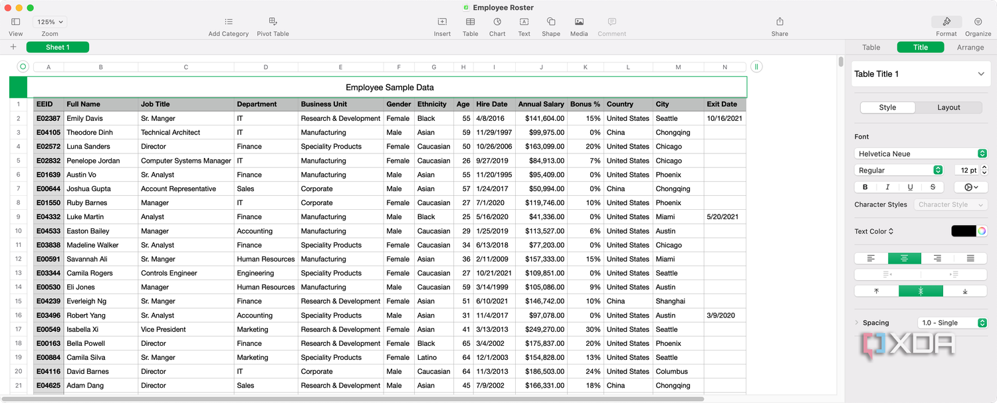
Task: Decrease the text indent
Action: [887, 274]
